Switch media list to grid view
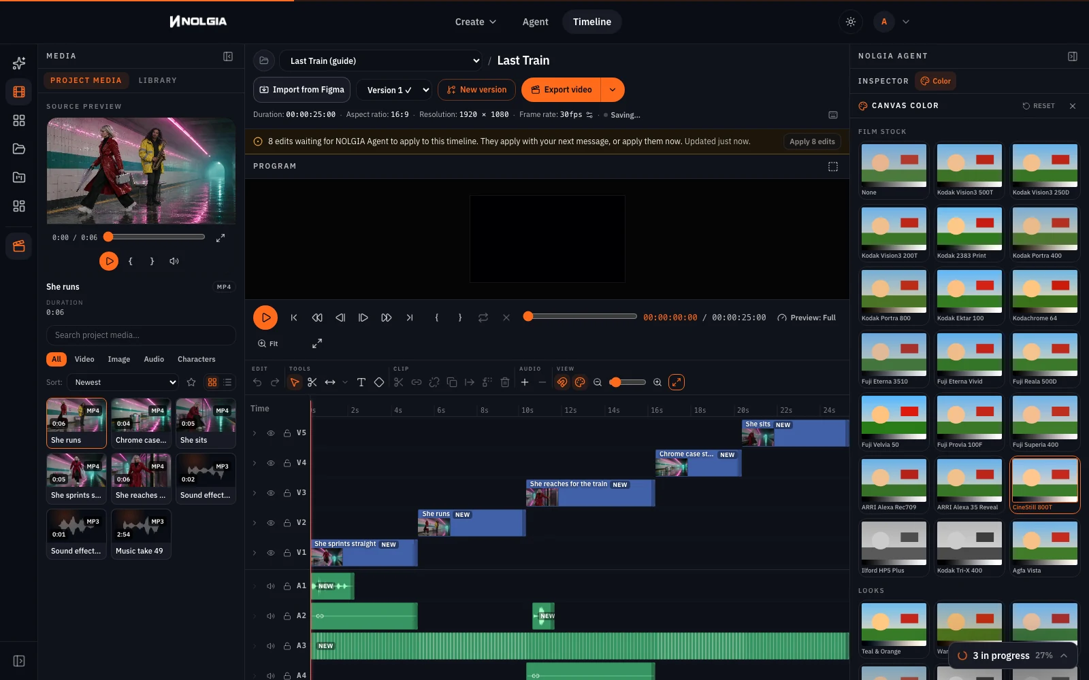The image size is (1089, 680). coord(212,382)
